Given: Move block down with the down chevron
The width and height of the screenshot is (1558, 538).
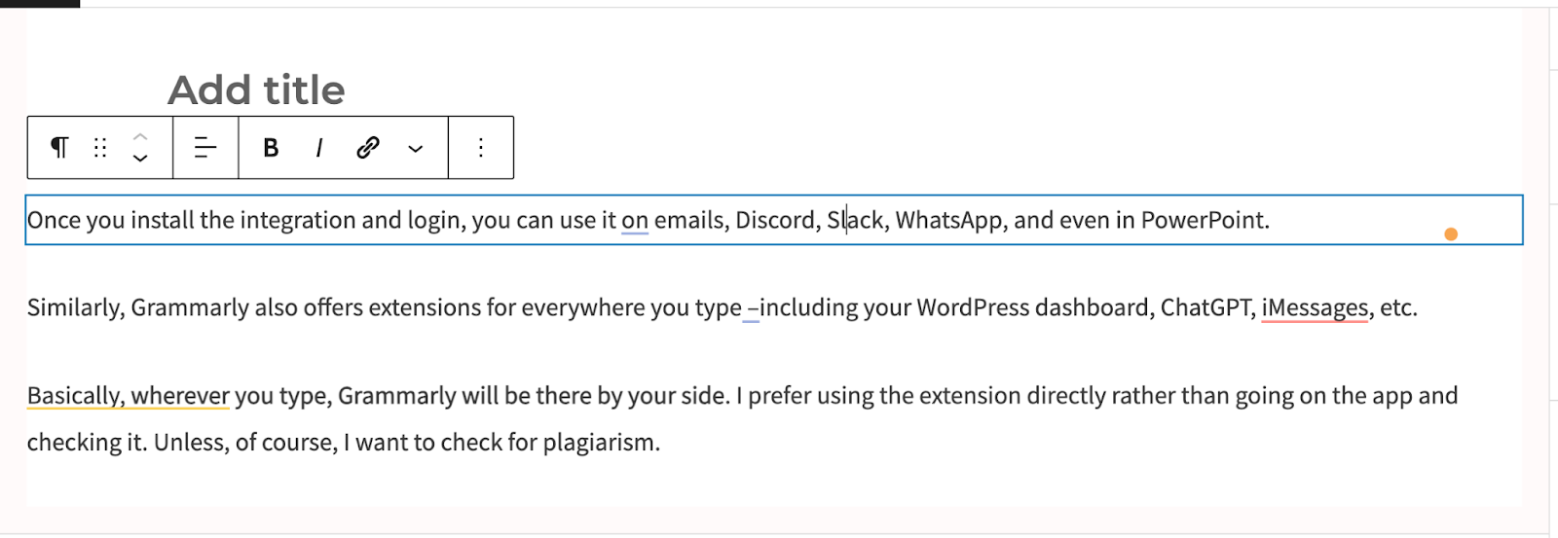Looking at the screenshot, I should (x=140, y=159).
